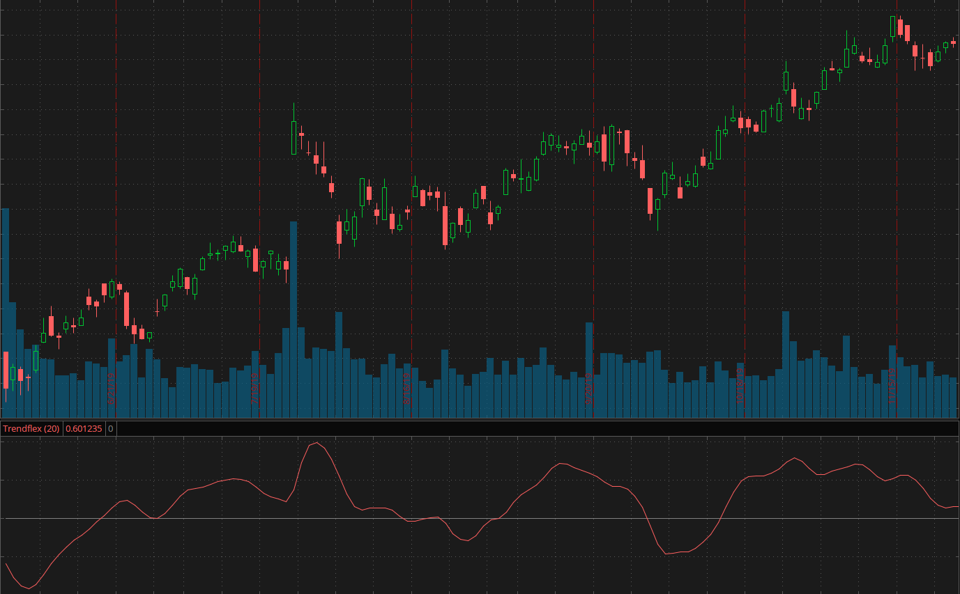
Task: Select the tall volume bar at far left edge
Action: pos(6,313)
